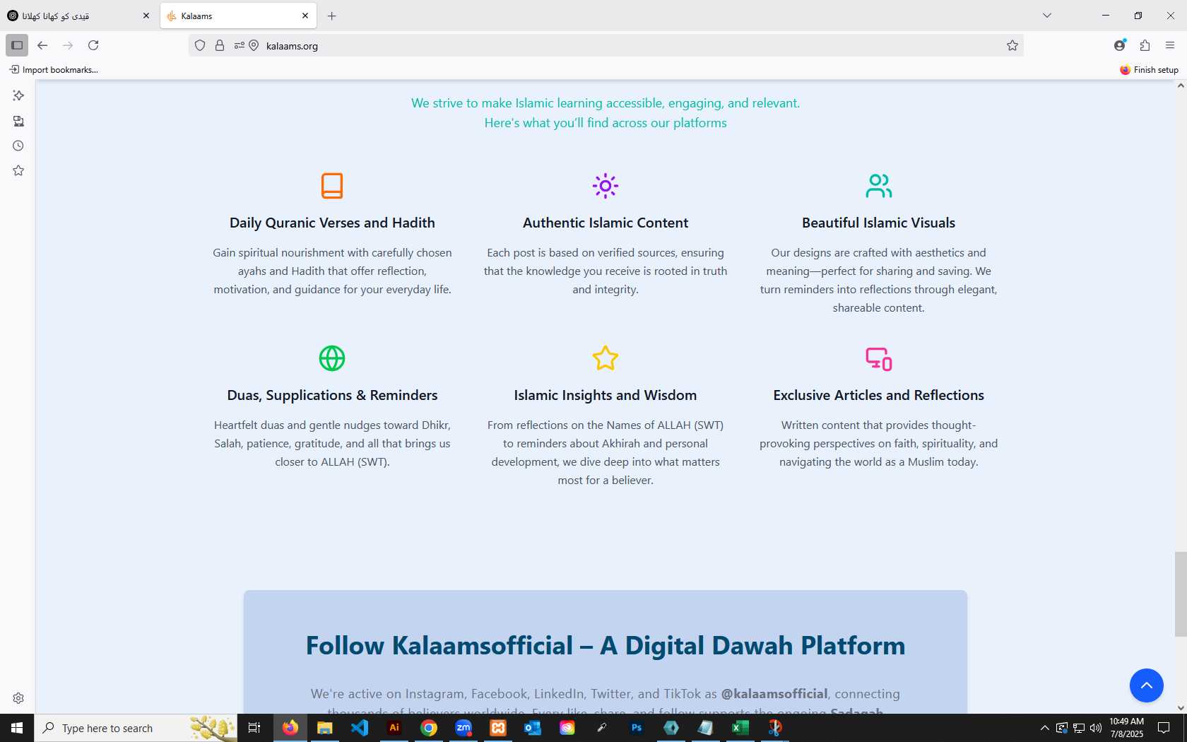Click the blue scroll-to-top arrow button

click(x=1147, y=685)
